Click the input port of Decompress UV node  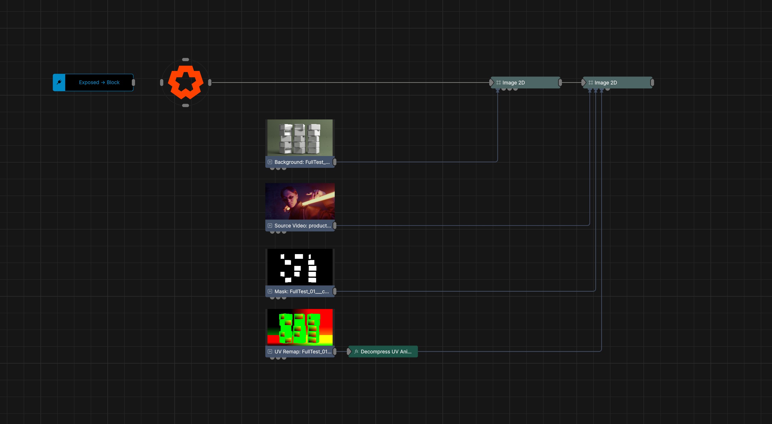tap(349, 352)
